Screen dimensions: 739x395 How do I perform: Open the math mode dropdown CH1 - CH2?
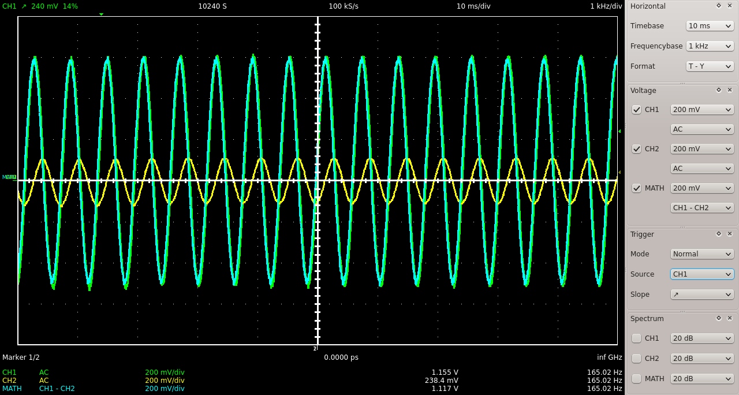click(x=701, y=208)
